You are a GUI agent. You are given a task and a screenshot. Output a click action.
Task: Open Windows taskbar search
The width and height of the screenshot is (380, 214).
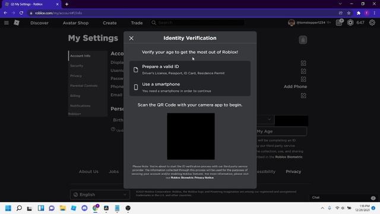pos(19,208)
